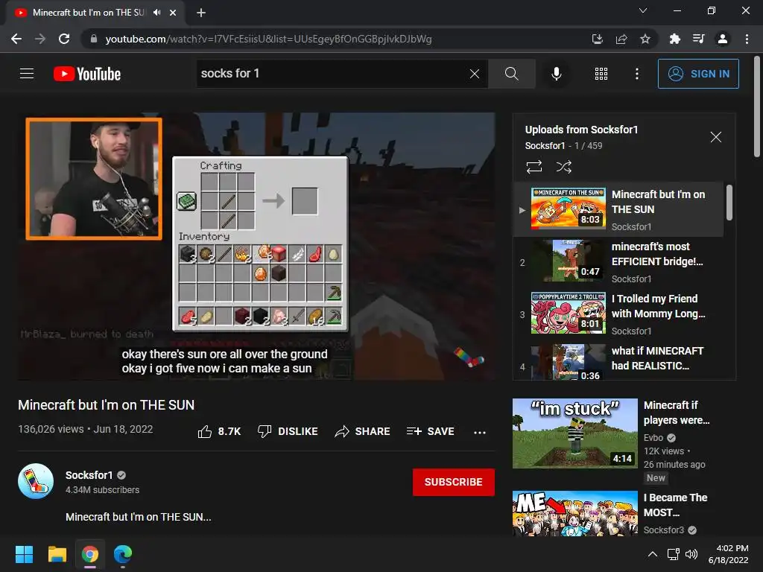763x572 pixels.
Task: Expand description 'Minecraft but I'm on THE SUN...'
Action: pos(138,517)
